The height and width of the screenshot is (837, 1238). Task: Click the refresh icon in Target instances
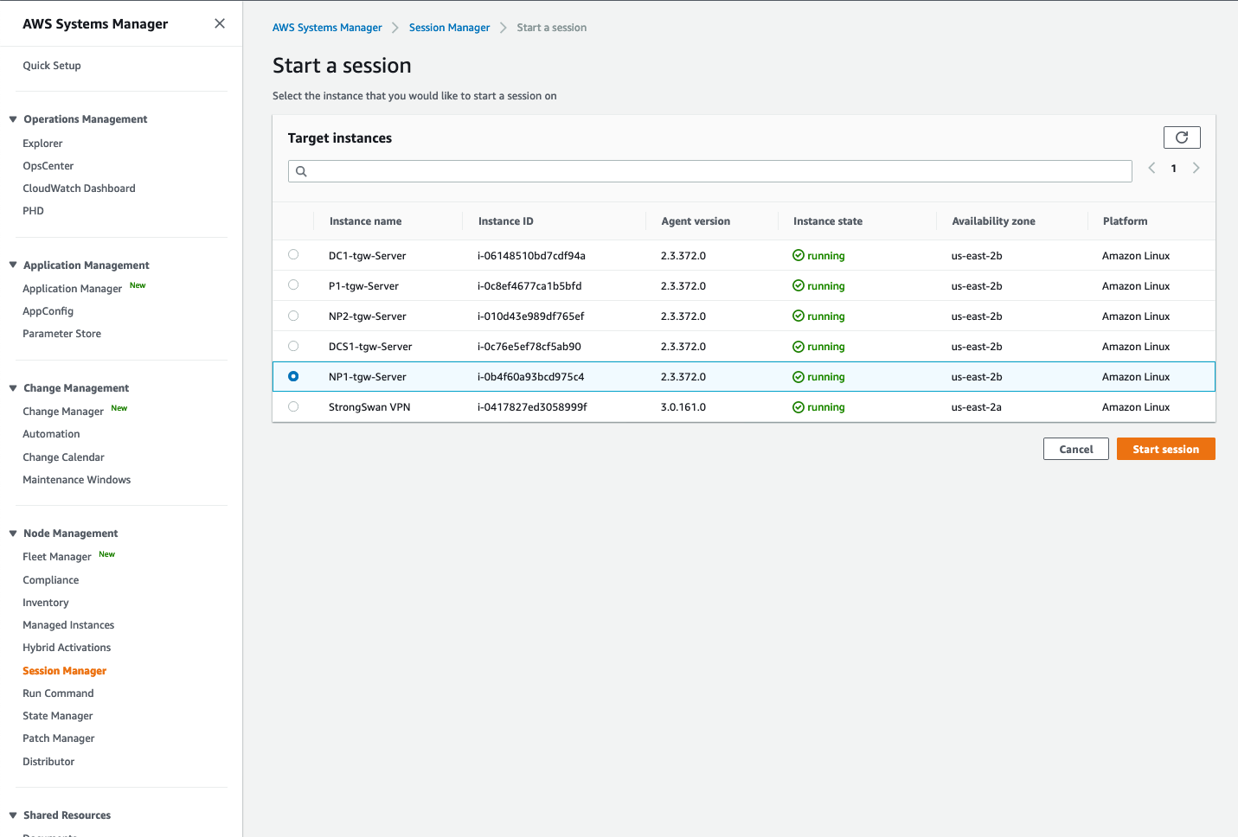[x=1182, y=137]
